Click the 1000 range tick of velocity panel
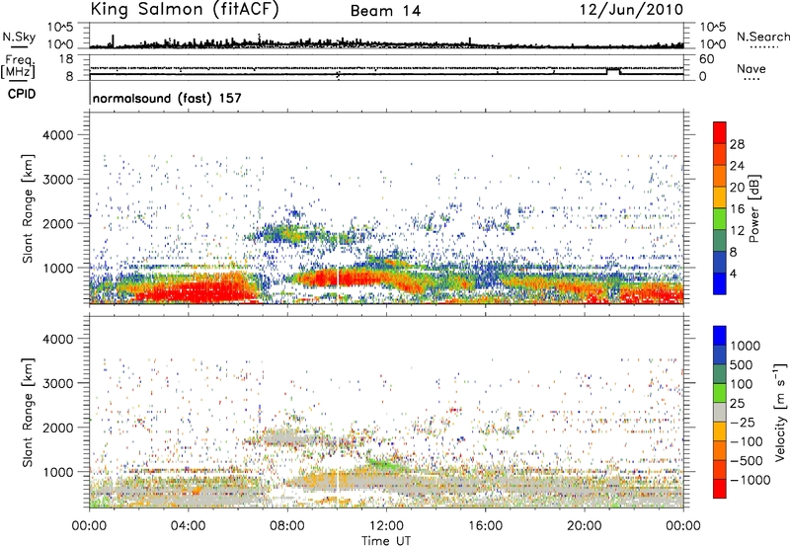 [x=57, y=472]
